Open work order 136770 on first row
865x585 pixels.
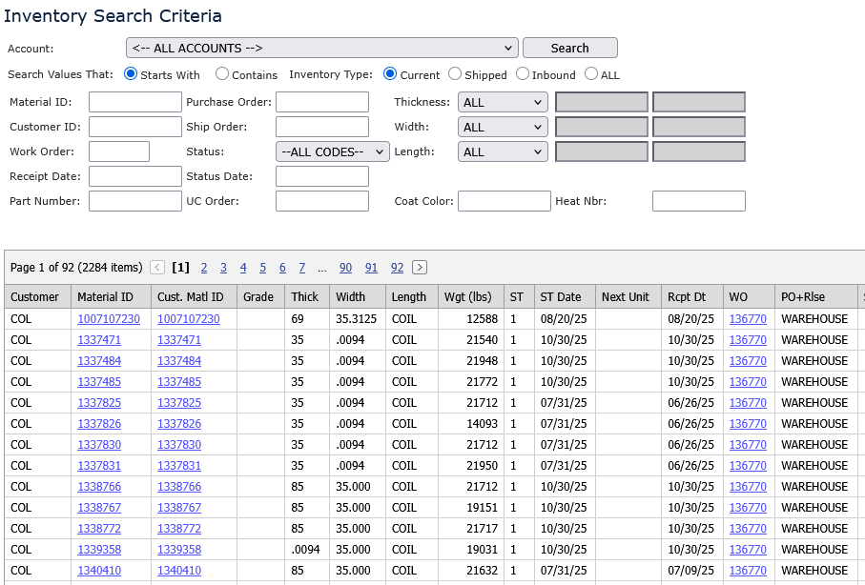coord(748,318)
